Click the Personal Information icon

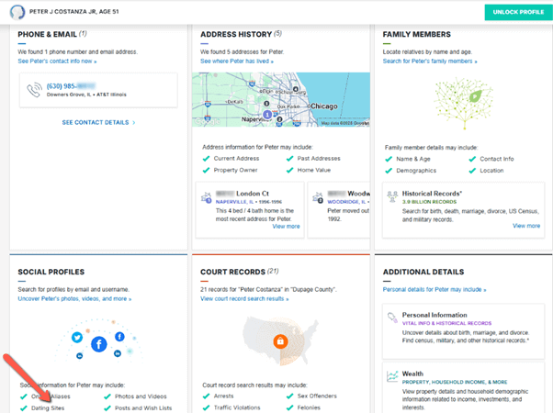point(392,318)
